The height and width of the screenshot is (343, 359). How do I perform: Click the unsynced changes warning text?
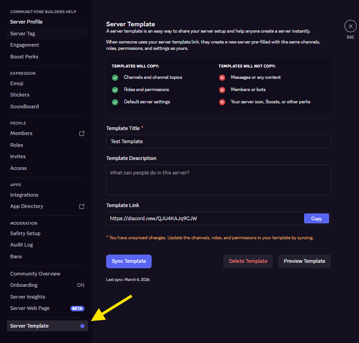pos(210,238)
